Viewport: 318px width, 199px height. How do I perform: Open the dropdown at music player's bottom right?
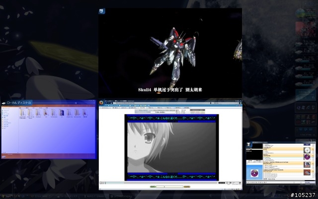point(310,183)
